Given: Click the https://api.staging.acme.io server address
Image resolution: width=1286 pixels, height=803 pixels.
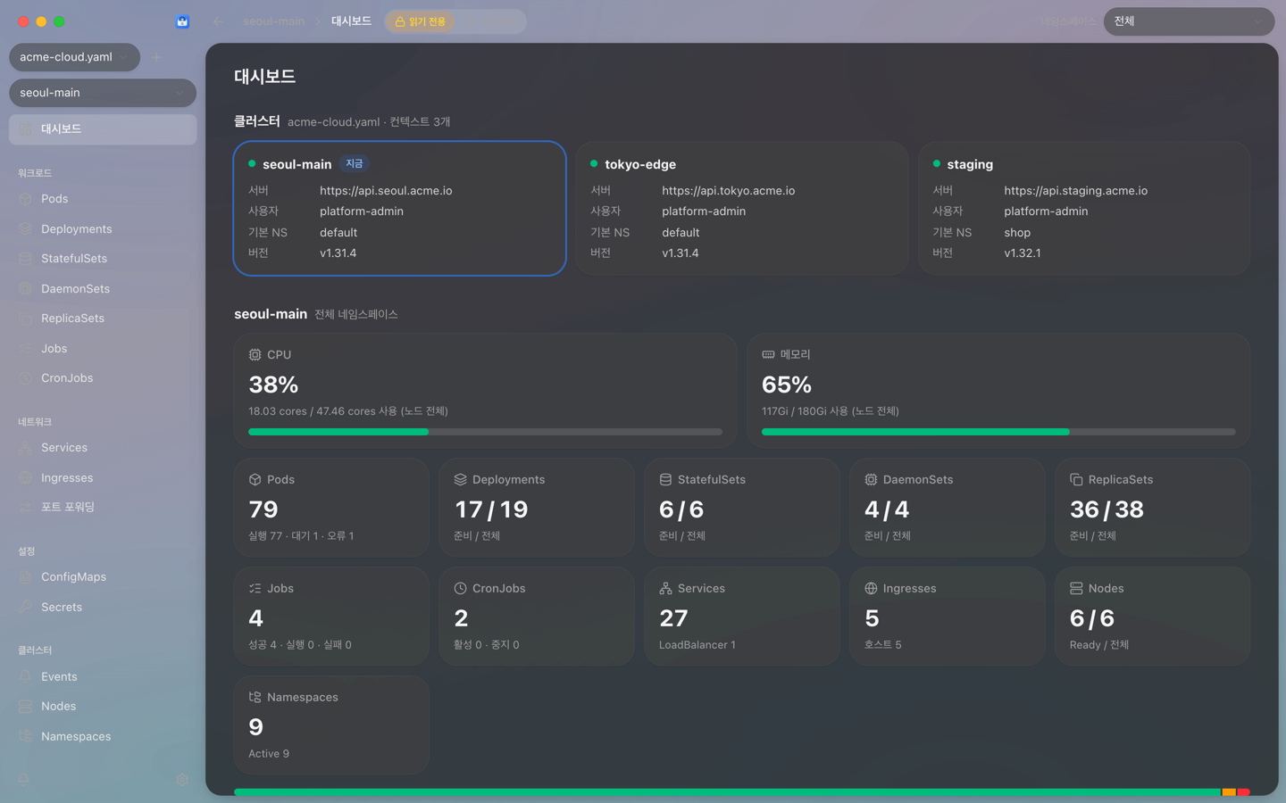Looking at the screenshot, I should click(x=1075, y=191).
